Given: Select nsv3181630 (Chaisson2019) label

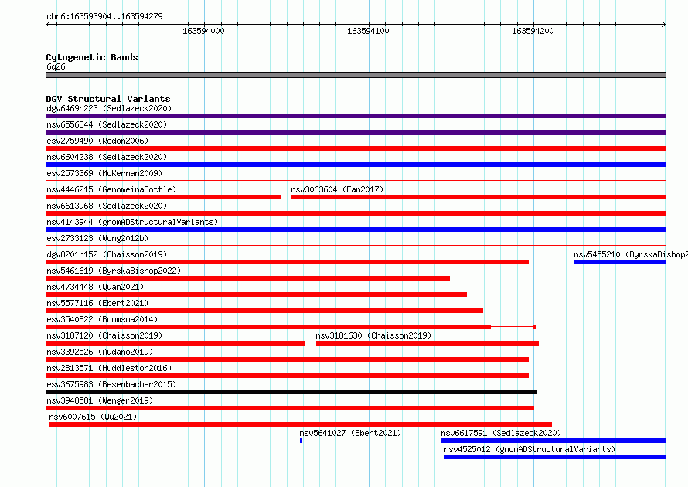Looking at the screenshot, I should (x=373, y=335).
